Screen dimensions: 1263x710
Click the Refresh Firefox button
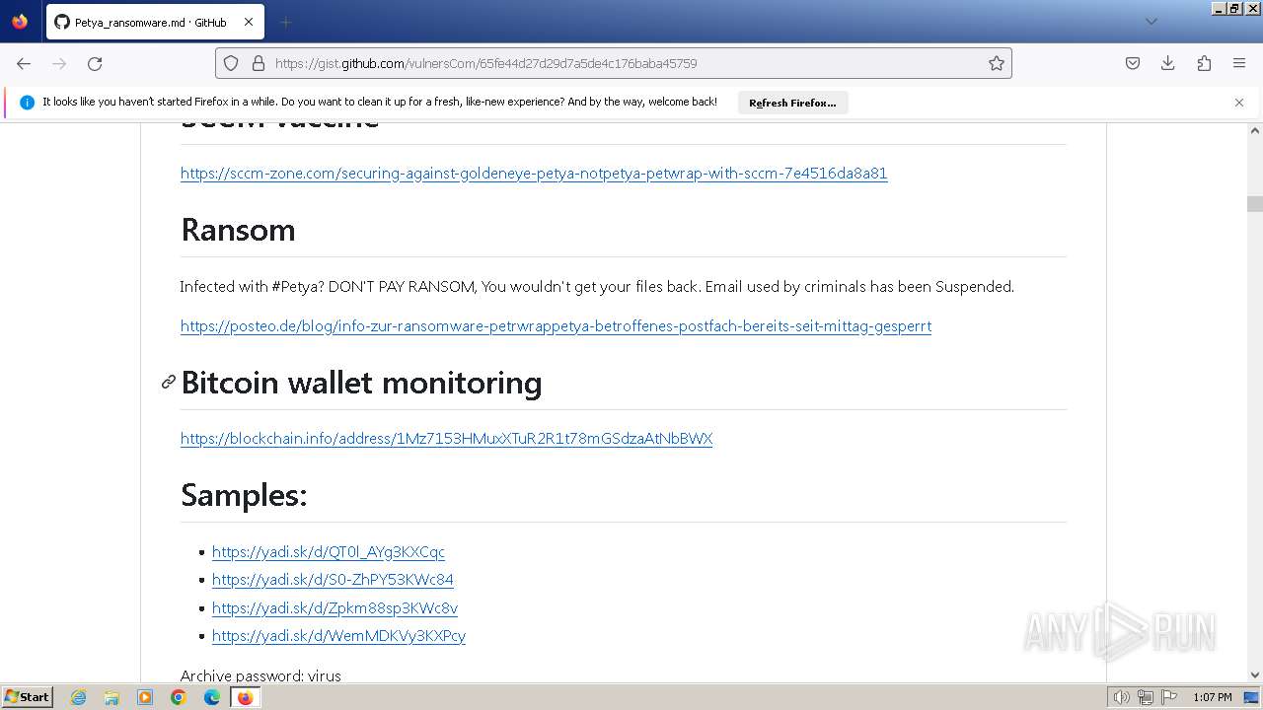[792, 103]
